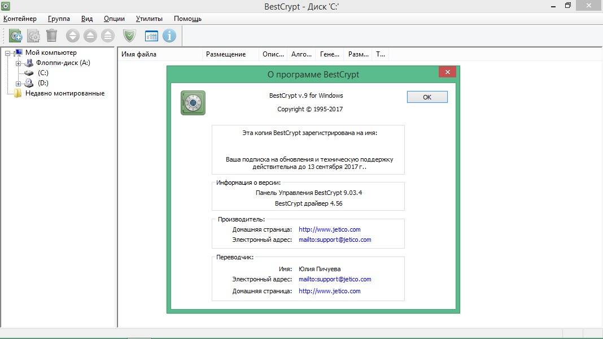The height and width of the screenshot is (339, 603).
Task: Select the floppy disk drive icon
Action: 29,63
